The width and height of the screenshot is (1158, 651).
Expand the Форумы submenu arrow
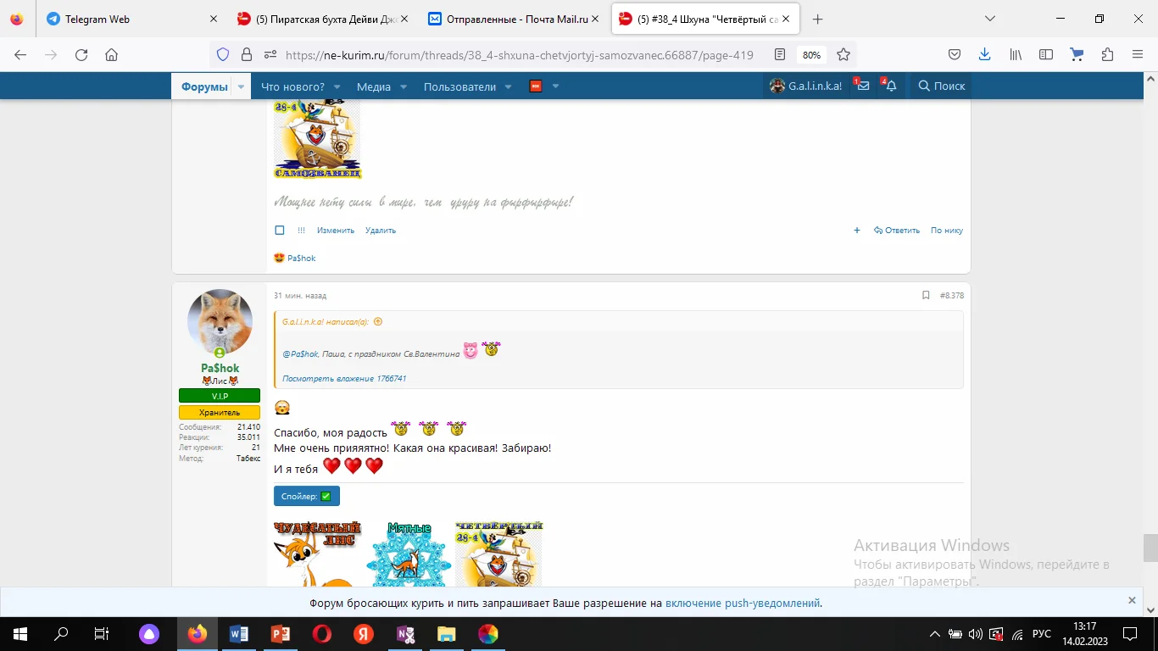(242, 86)
